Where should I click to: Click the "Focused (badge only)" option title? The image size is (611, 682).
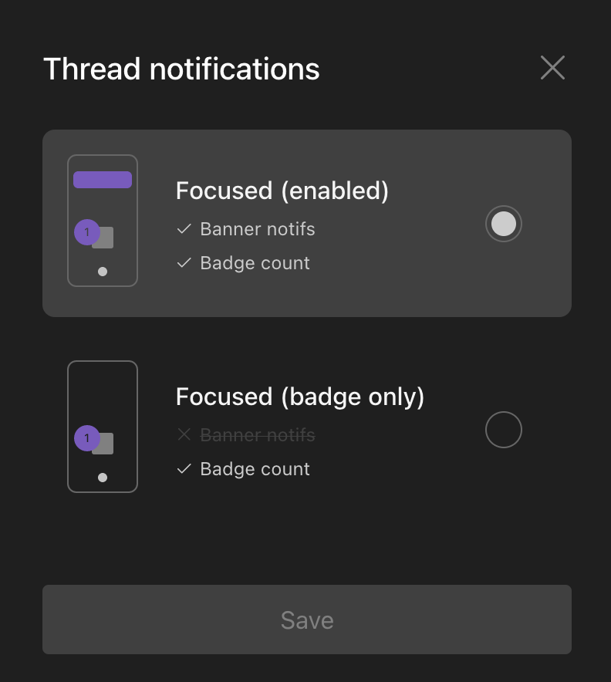(x=299, y=397)
